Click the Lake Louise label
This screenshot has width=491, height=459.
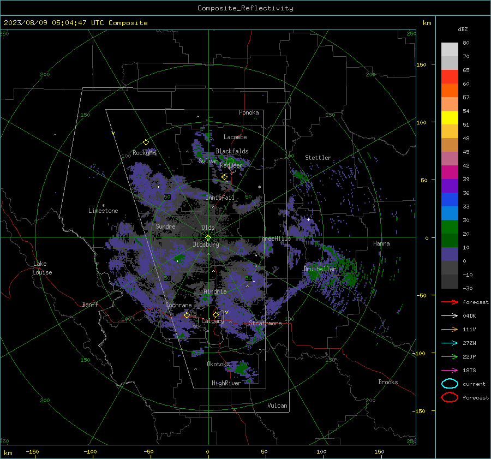[42, 268]
